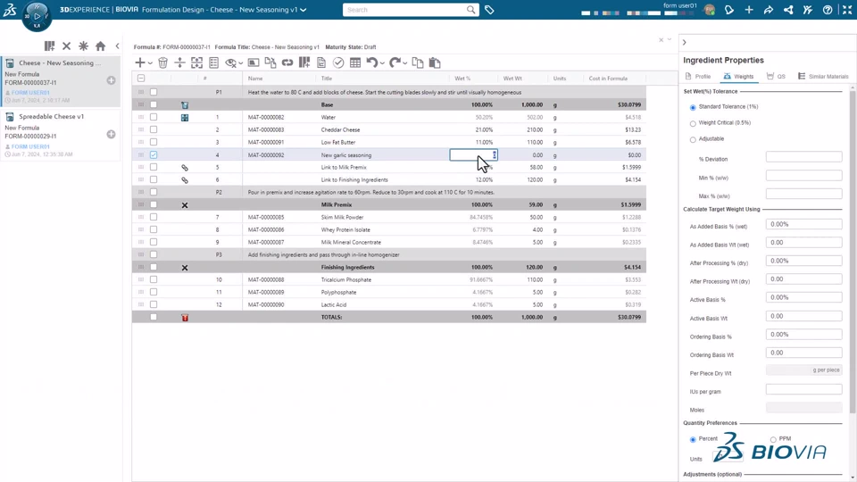This screenshot has width=857, height=482.
Task: Click the X icon in left panel toolbar
Action: point(67,46)
